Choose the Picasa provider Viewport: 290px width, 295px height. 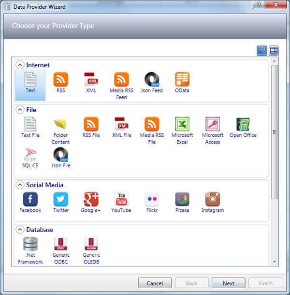[x=182, y=203]
